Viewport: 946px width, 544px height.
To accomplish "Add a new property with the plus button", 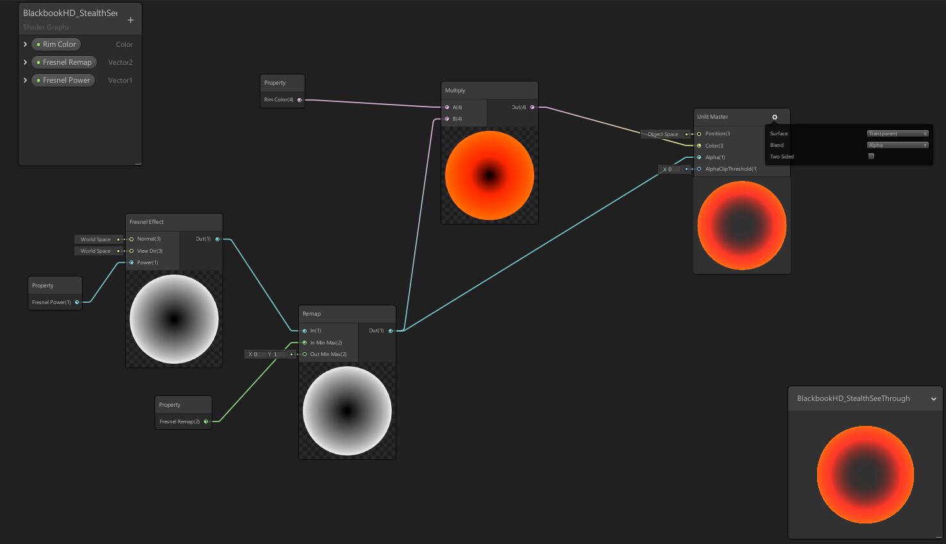I will click(130, 20).
